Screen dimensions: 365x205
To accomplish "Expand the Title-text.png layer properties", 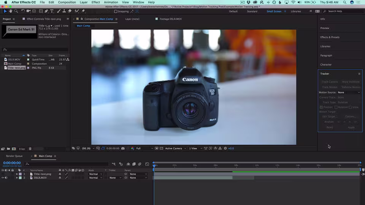I will tap(17, 174).
